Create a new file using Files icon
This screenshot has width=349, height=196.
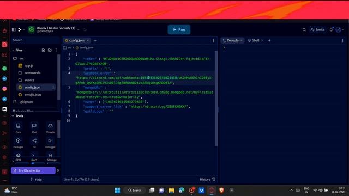tap(44, 50)
